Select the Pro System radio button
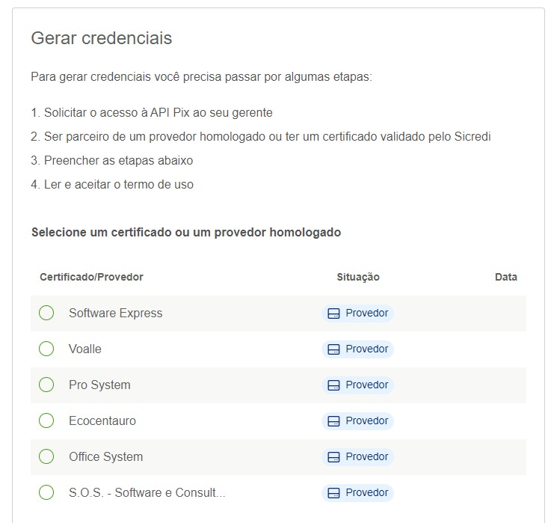 point(46,385)
